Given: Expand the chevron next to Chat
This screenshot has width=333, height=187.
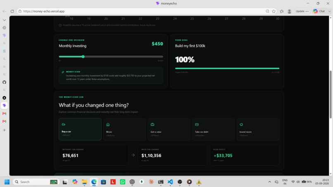Looking at the screenshot, I should pyautogui.click(x=329, y=11).
